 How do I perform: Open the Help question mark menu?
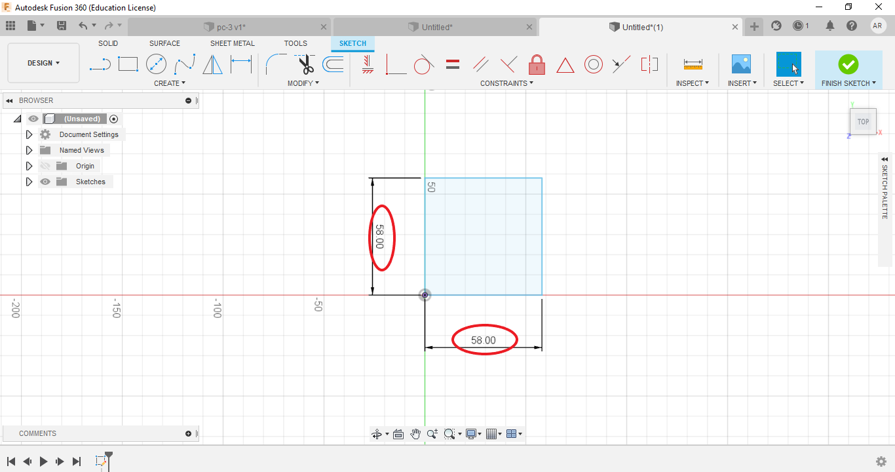(852, 26)
